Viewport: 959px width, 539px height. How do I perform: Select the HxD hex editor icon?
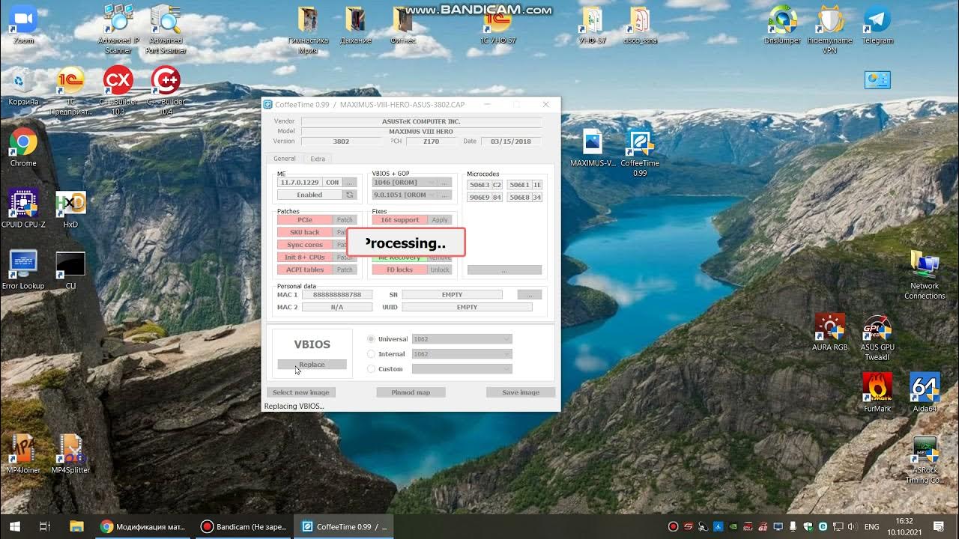tap(70, 209)
